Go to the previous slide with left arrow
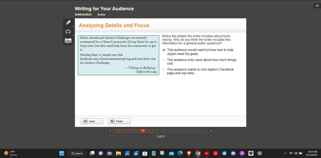 (x=110, y=131)
